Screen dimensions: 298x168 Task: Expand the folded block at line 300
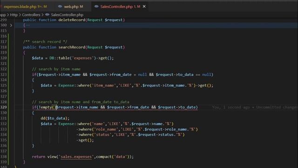11,25
